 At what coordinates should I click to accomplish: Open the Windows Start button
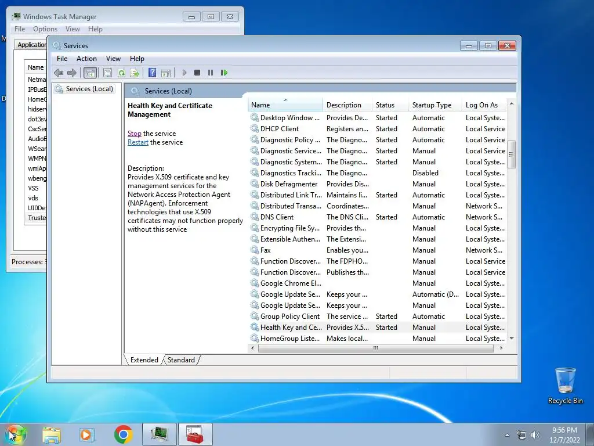16,434
